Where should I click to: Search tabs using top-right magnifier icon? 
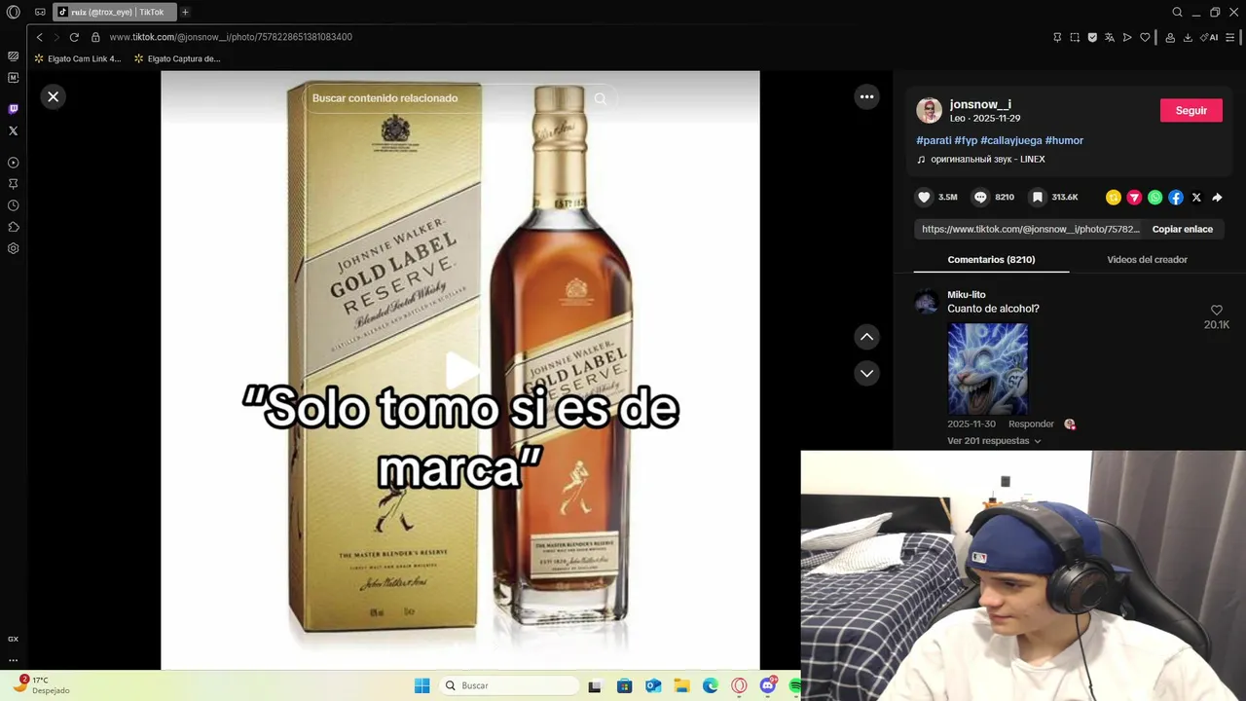1177,12
